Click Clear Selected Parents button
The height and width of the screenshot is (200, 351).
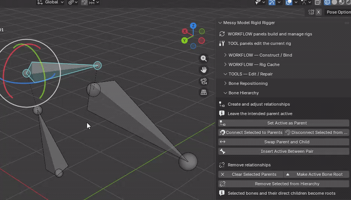coord(251,174)
